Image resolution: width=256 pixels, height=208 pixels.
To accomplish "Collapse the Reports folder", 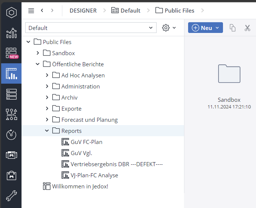I will [47, 131].
